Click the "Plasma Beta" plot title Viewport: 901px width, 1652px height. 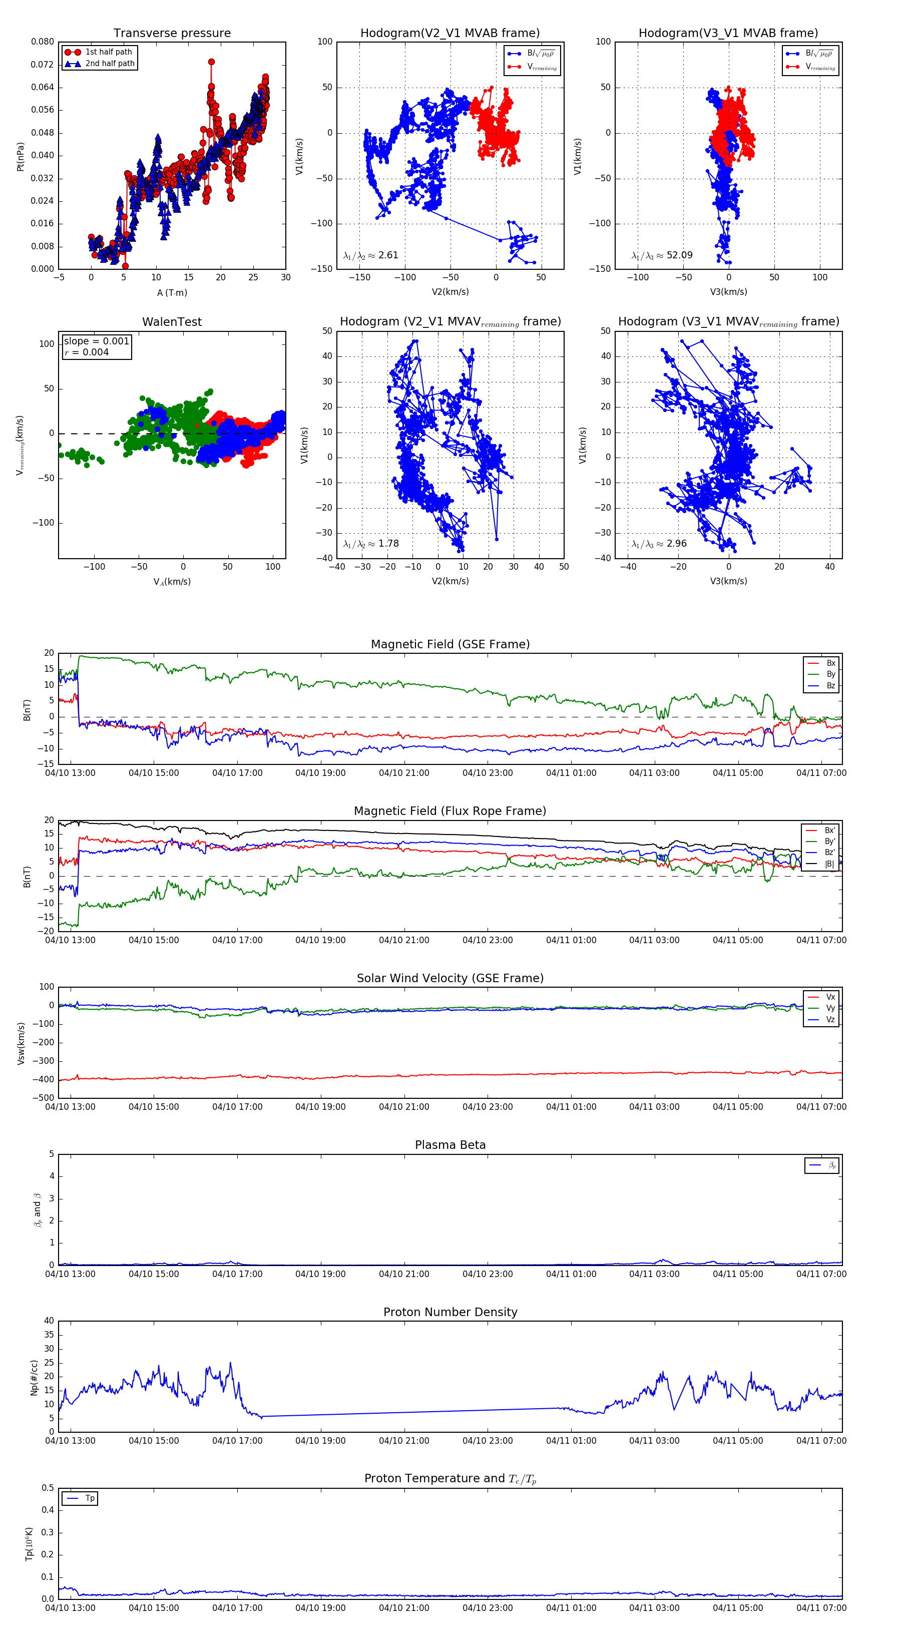pos(450,1145)
